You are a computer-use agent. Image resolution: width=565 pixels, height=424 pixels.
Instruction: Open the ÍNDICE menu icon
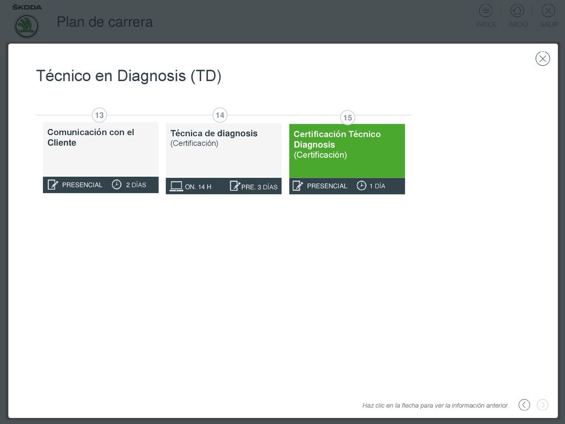coord(486,11)
